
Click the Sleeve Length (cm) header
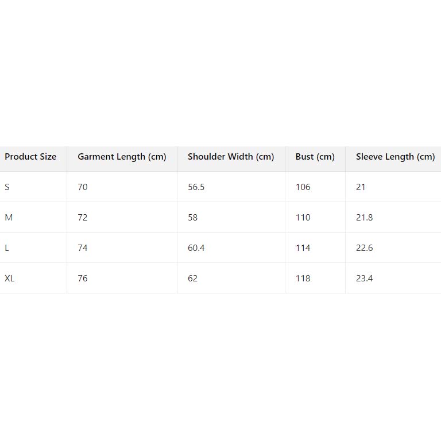click(395, 157)
